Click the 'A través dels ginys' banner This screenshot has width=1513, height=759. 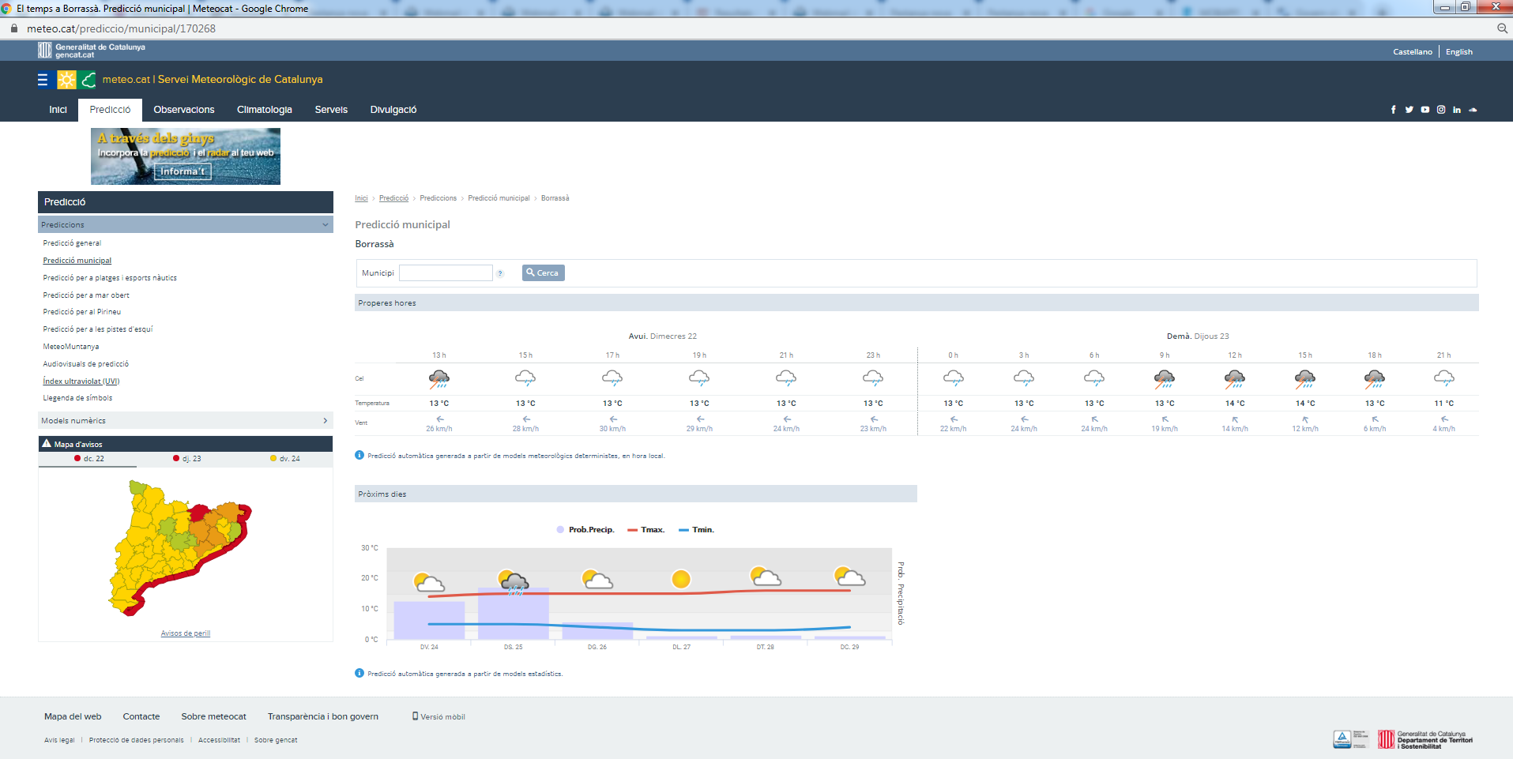[x=186, y=156]
